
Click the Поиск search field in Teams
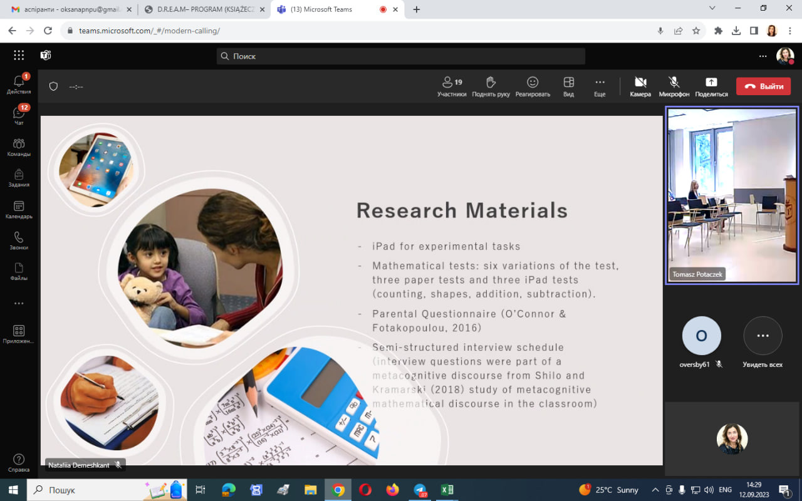[401, 56]
